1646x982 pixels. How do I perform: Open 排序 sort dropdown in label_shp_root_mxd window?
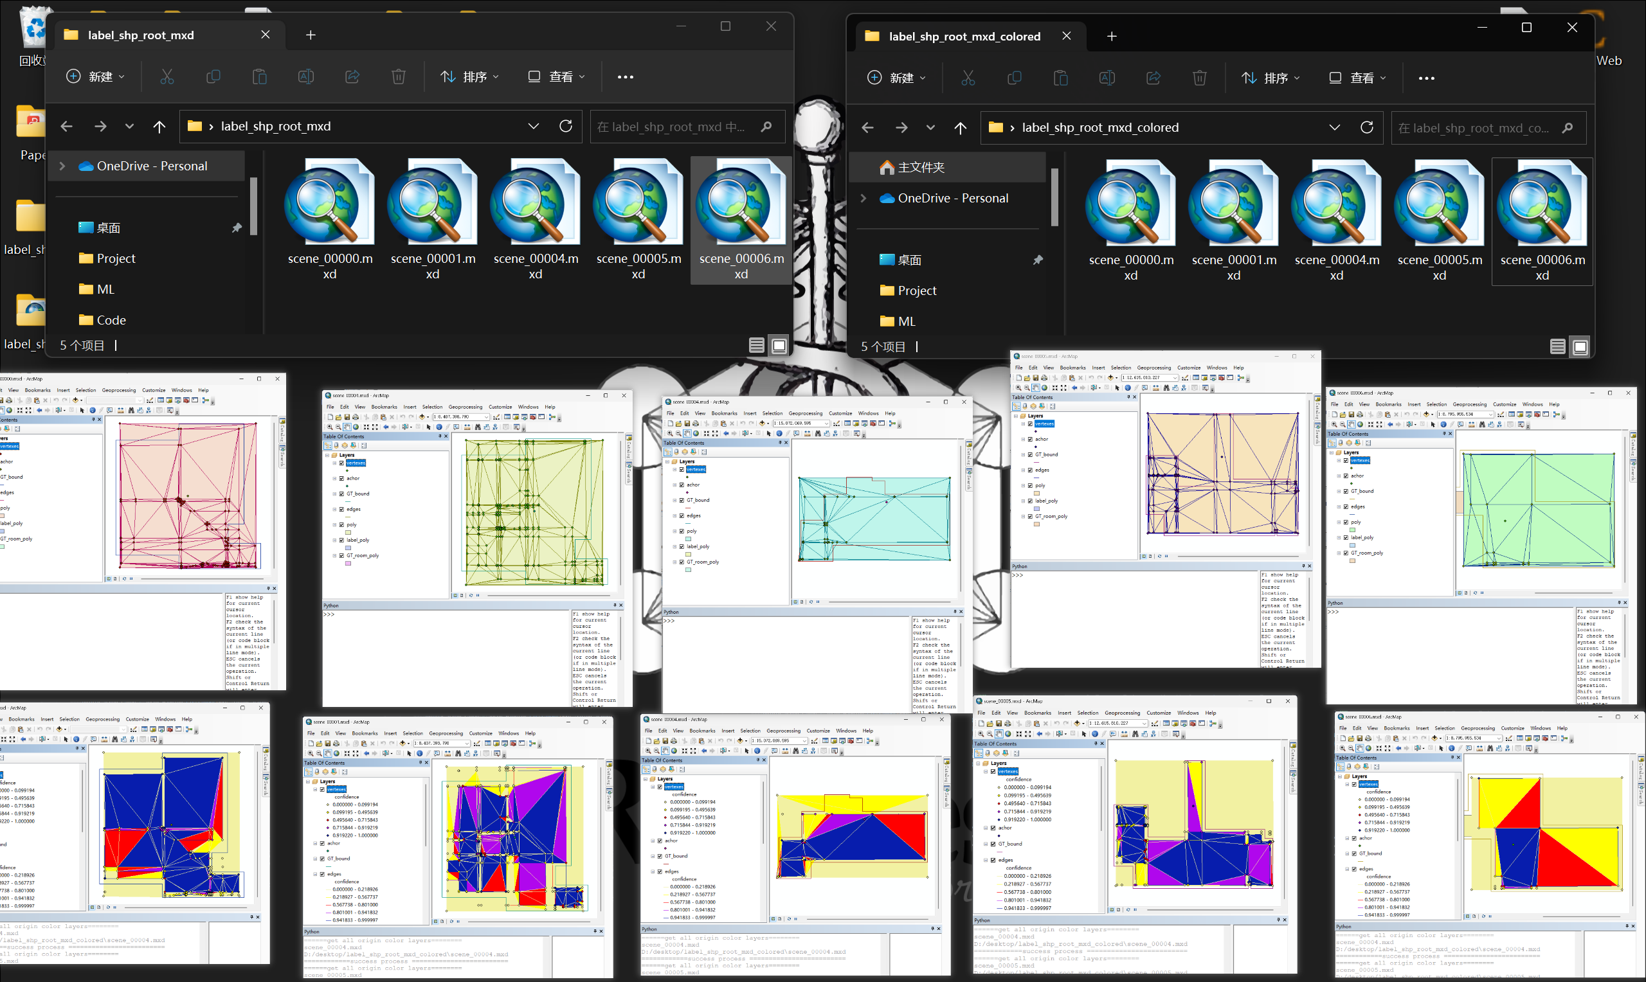click(x=470, y=76)
